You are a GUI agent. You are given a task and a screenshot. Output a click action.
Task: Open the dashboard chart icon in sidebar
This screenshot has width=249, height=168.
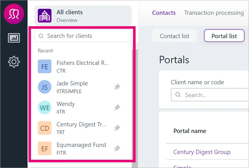pyautogui.click(x=14, y=38)
